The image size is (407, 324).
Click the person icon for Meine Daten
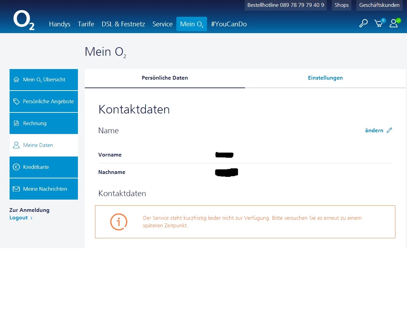pyautogui.click(x=16, y=145)
